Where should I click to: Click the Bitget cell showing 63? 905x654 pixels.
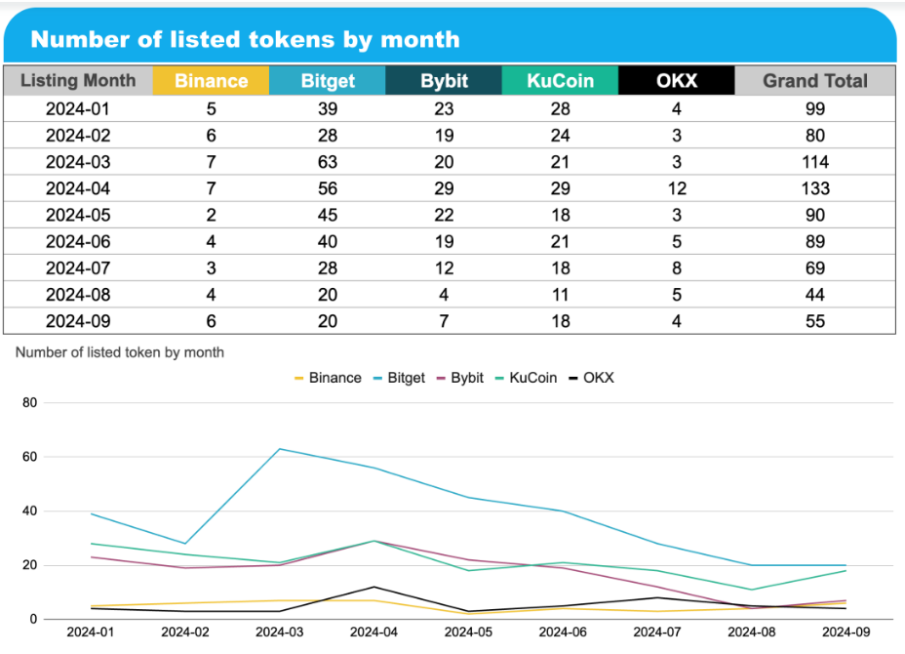[x=328, y=161]
